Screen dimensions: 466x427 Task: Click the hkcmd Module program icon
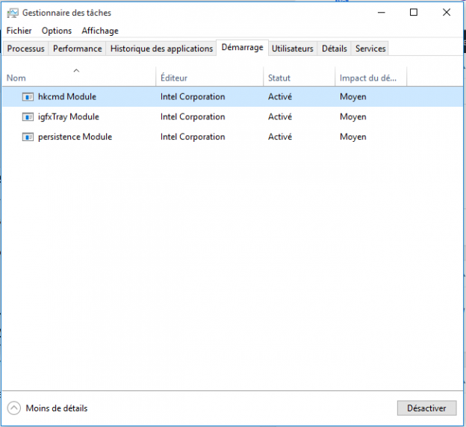tap(28, 96)
